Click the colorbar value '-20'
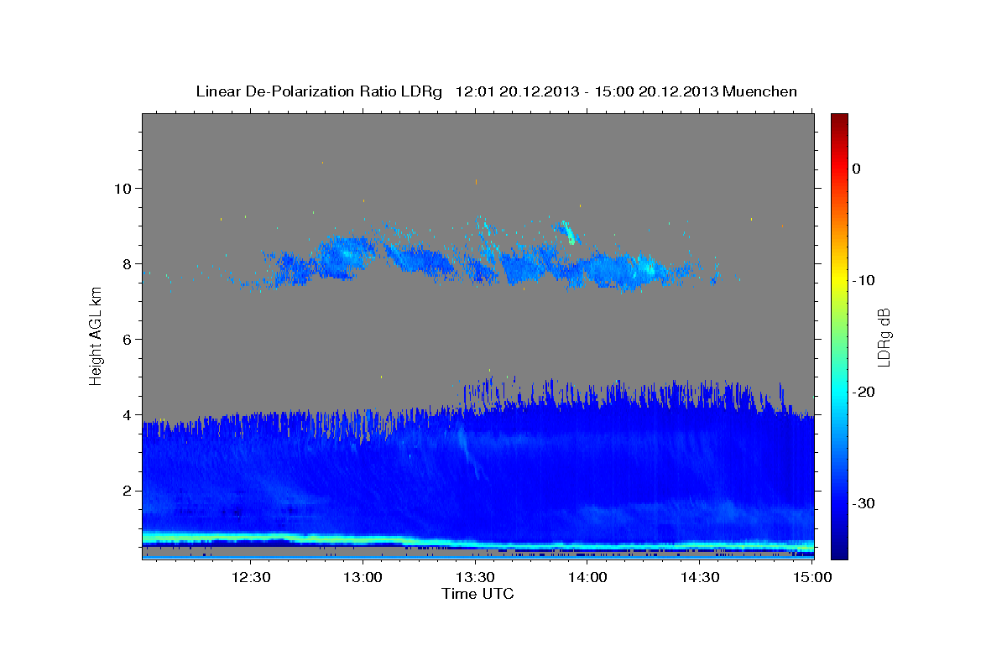This screenshot has width=1007, height=671. pyautogui.click(x=864, y=392)
